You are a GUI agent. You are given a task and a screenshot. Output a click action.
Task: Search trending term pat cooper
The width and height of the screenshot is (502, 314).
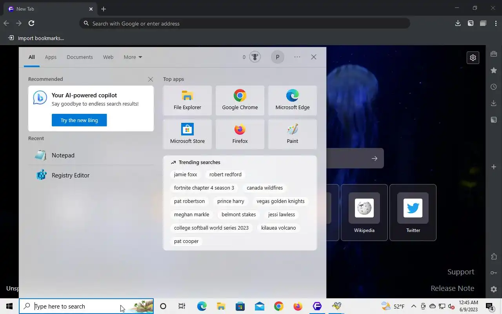pyautogui.click(x=186, y=241)
